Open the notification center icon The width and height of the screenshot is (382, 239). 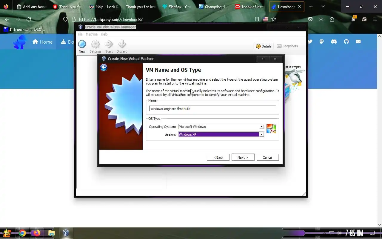click(372, 233)
